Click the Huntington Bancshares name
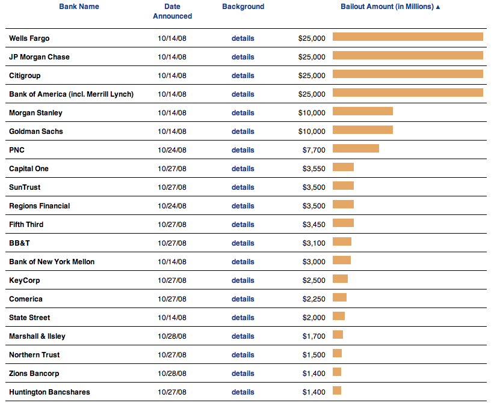Screen dimensions: 494x403 (49, 392)
